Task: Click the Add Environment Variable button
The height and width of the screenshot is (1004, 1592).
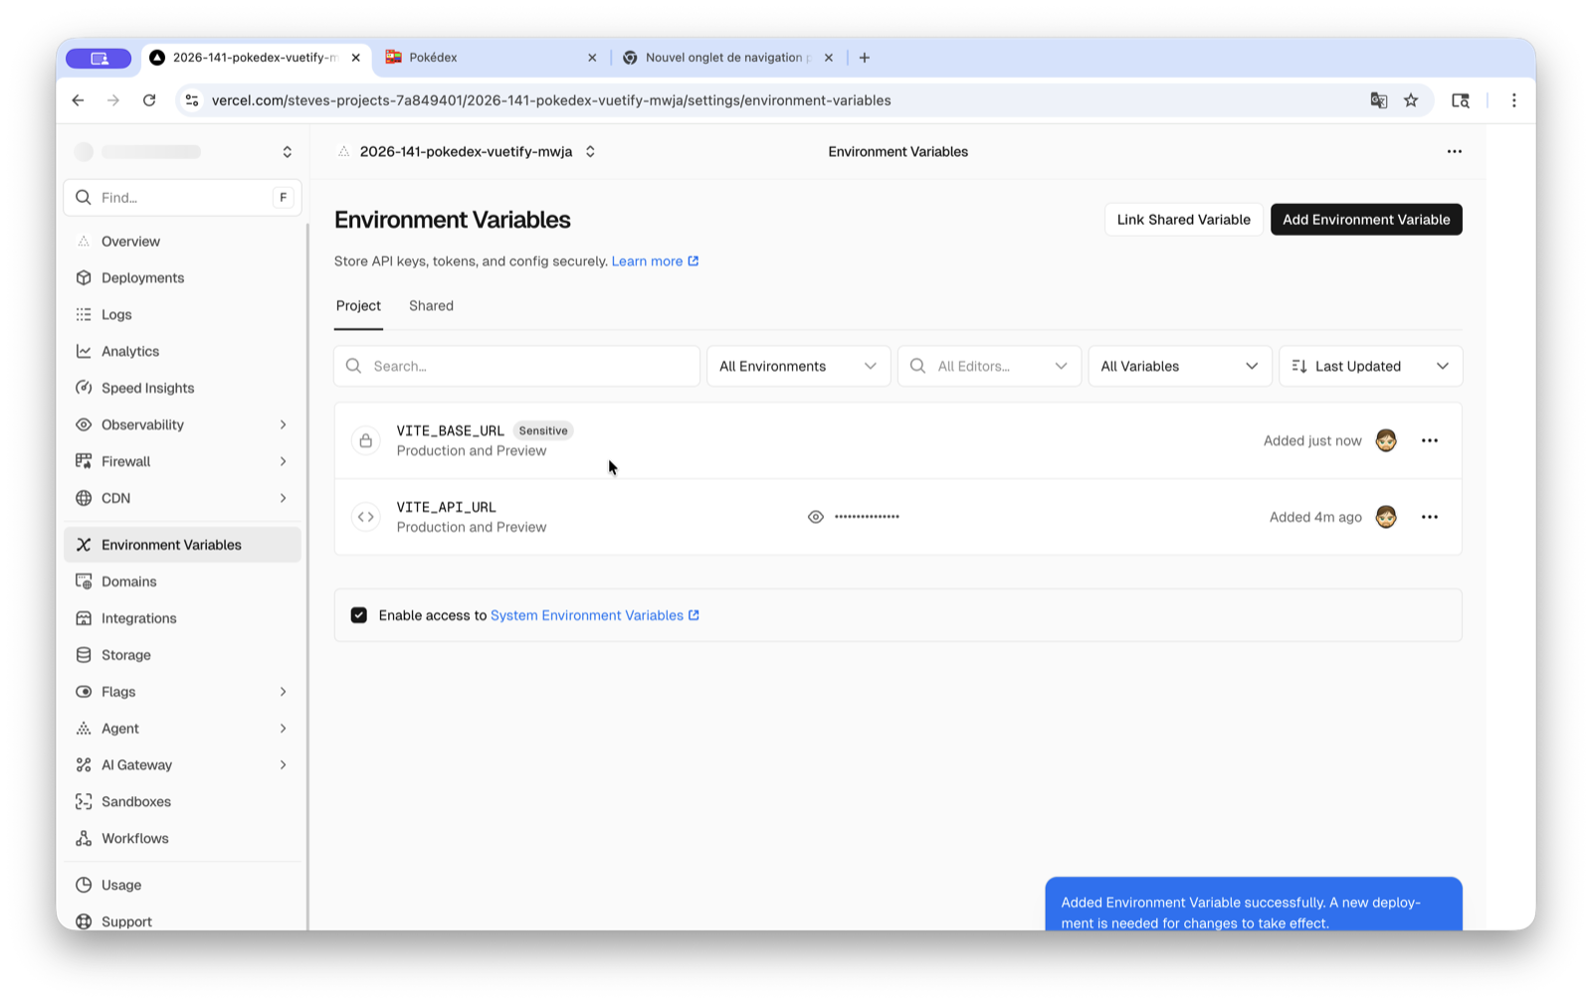Action: pyautogui.click(x=1365, y=219)
